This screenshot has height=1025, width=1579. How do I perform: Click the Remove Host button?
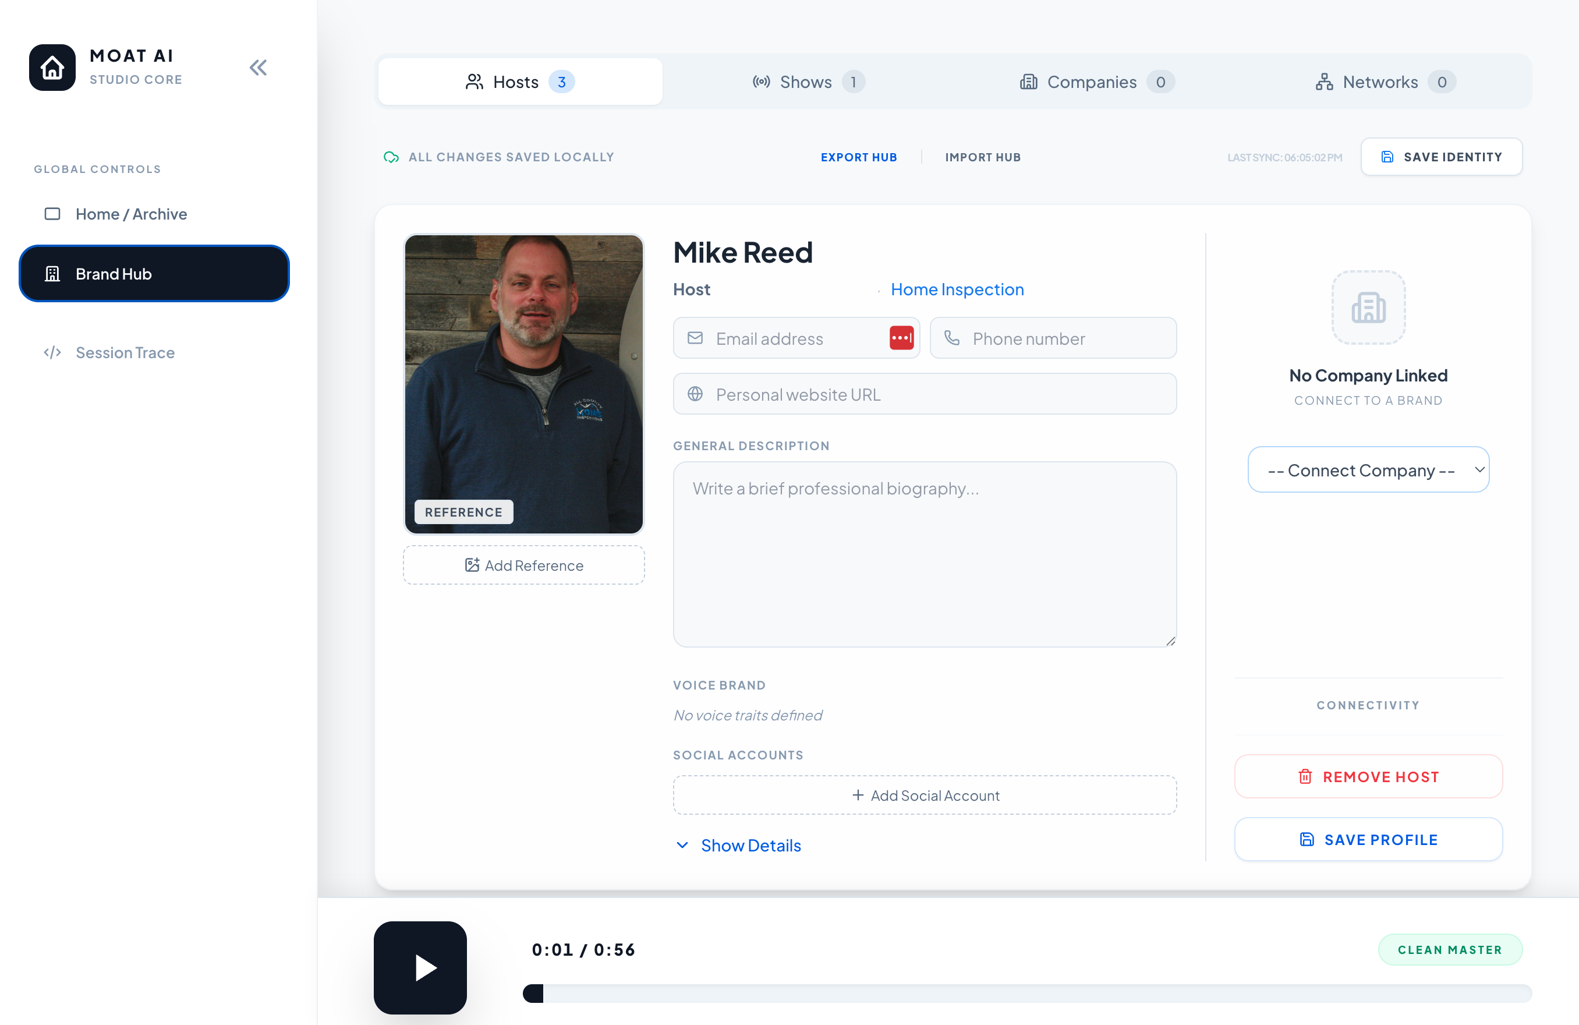coord(1368,776)
